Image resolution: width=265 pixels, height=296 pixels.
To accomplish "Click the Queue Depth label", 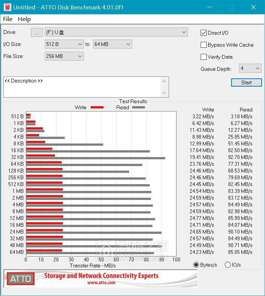I will [216, 69].
